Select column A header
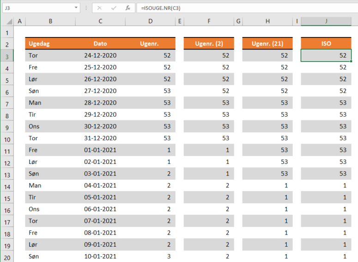This screenshot has width=358, height=262. pos(20,21)
